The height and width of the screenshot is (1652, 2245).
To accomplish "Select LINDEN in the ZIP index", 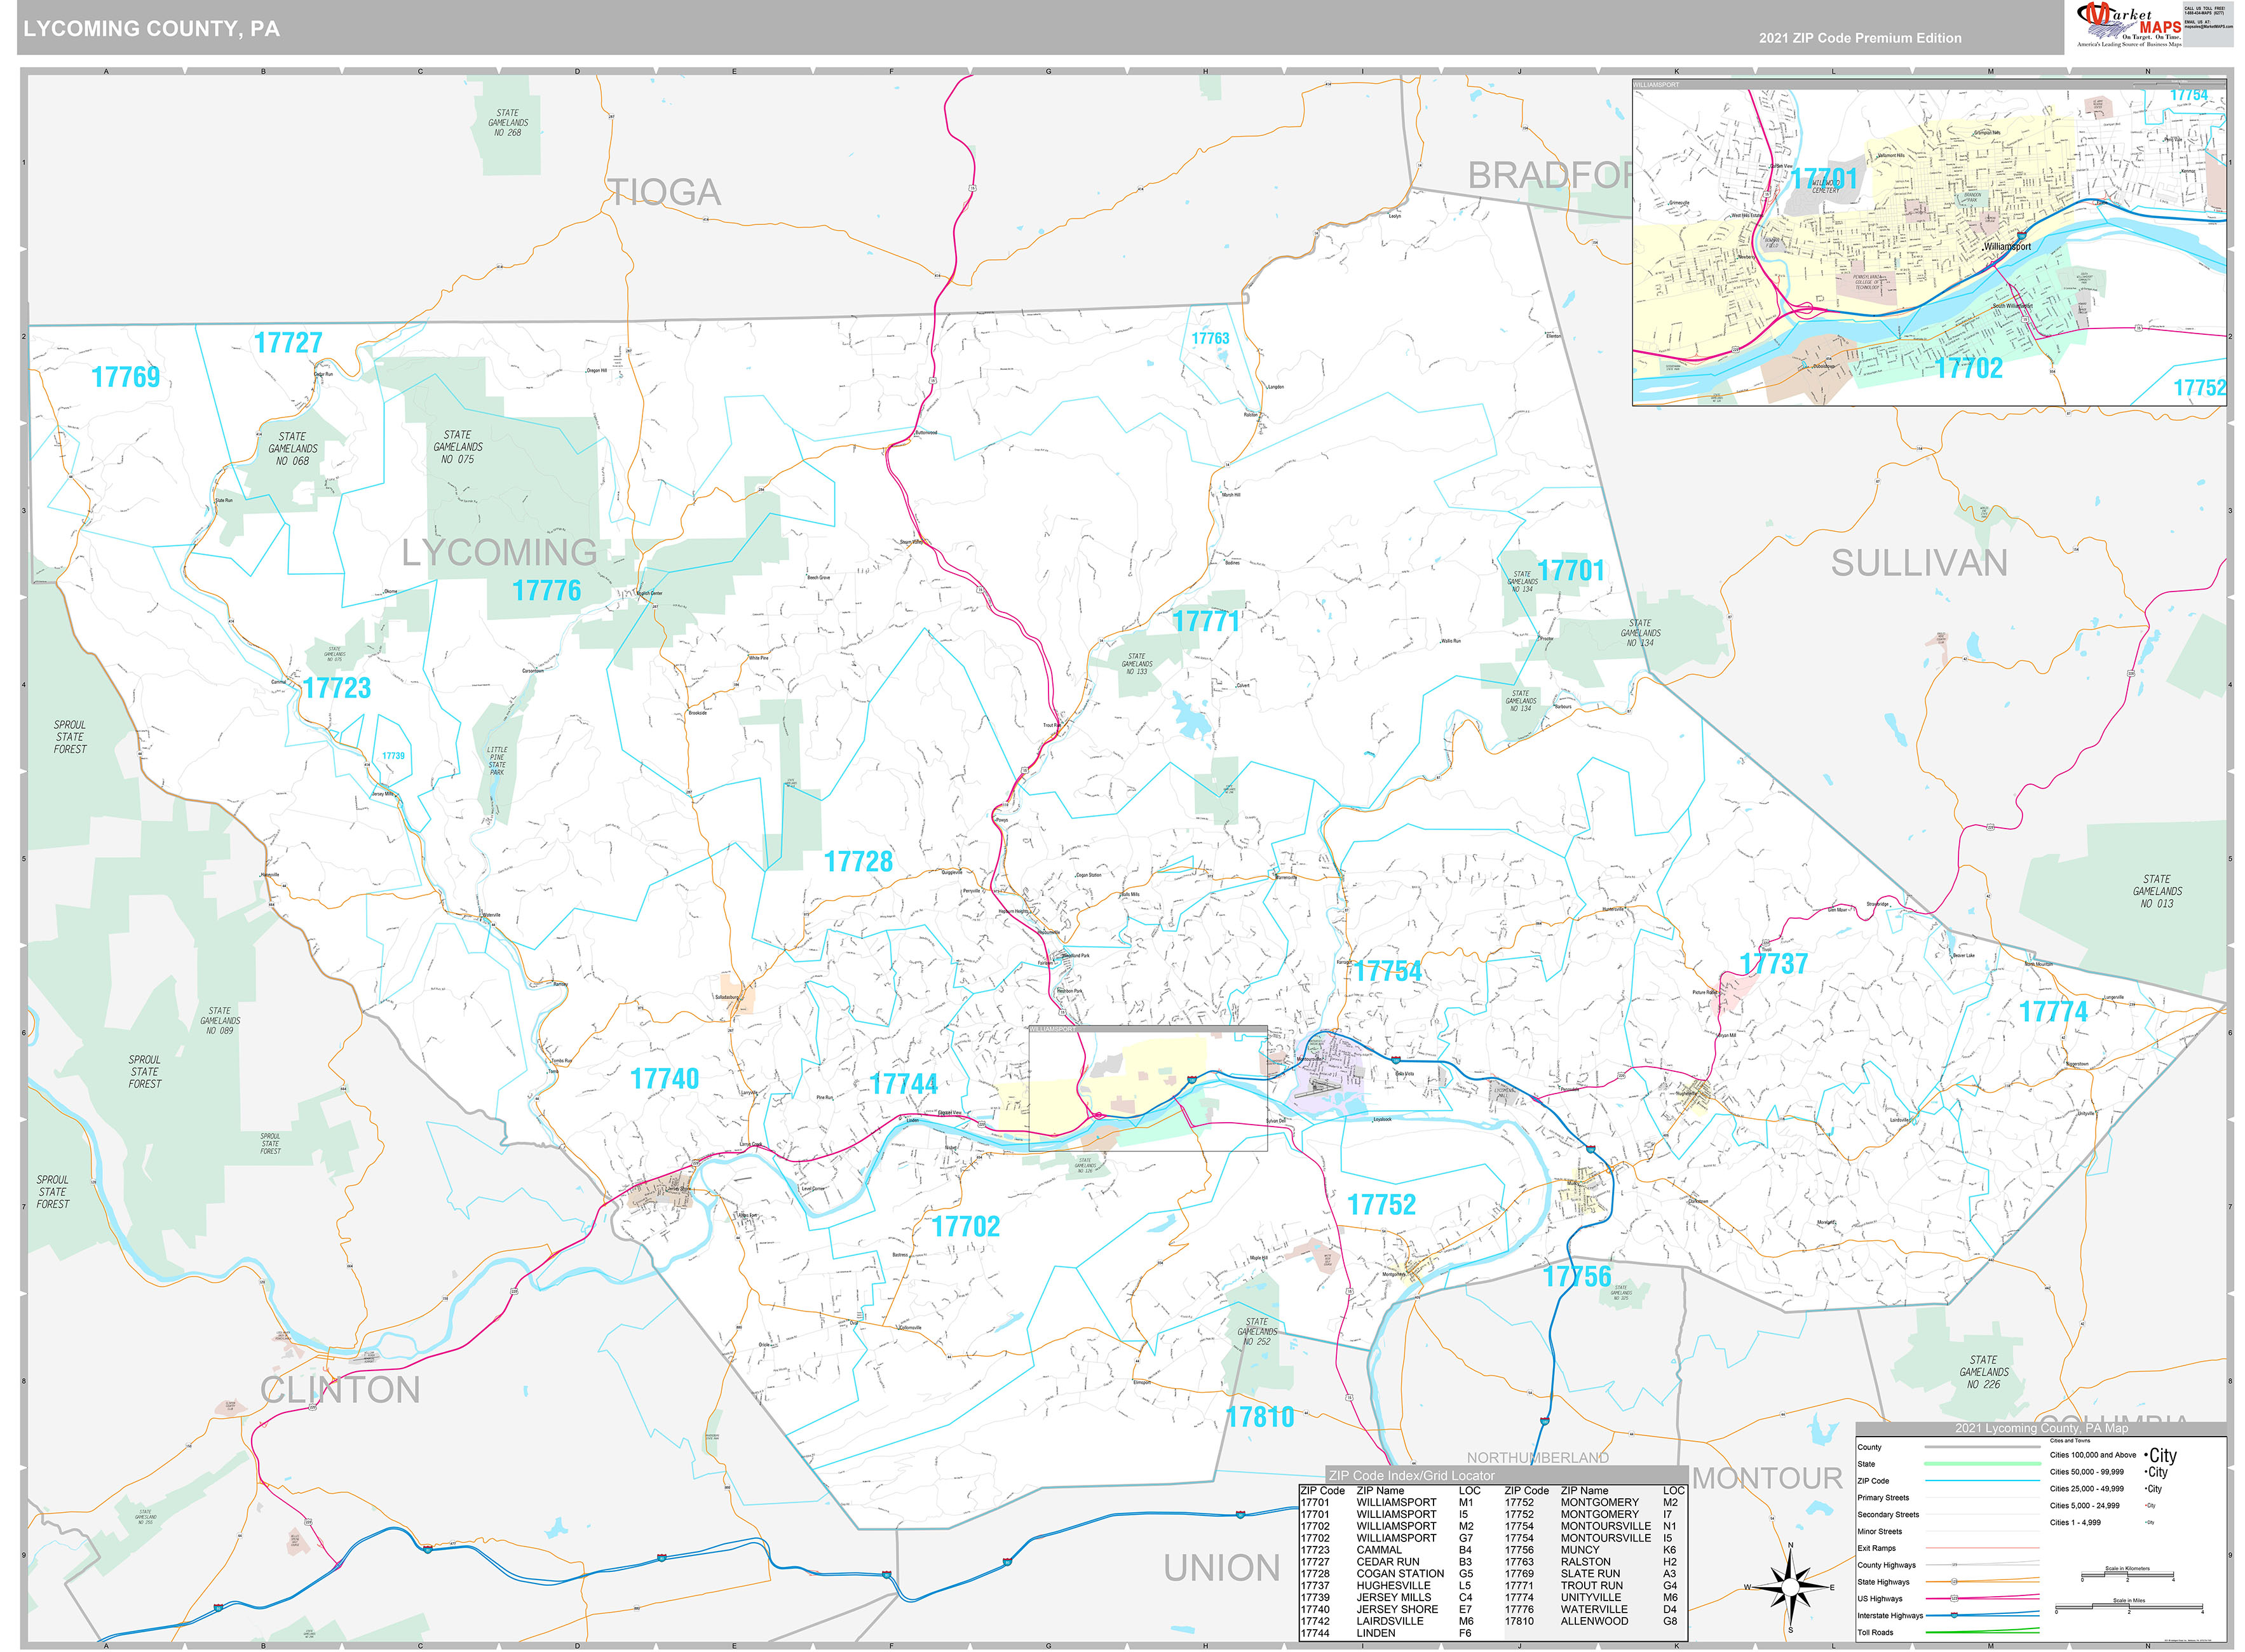I will 1376,1633.
